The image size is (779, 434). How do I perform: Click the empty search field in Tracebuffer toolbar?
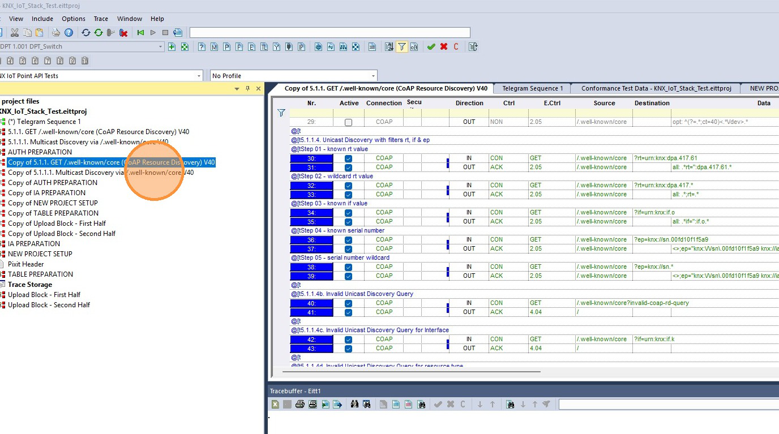(669, 404)
